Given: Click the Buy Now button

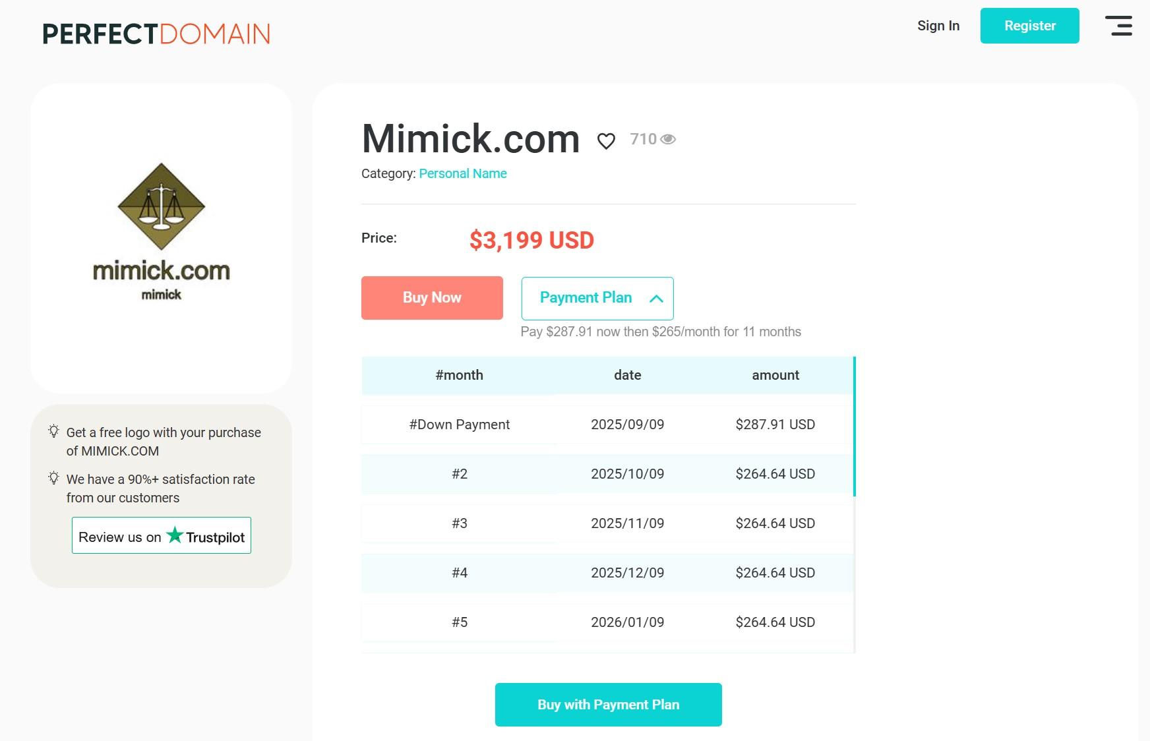Looking at the screenshot, I should coord(432,298).
